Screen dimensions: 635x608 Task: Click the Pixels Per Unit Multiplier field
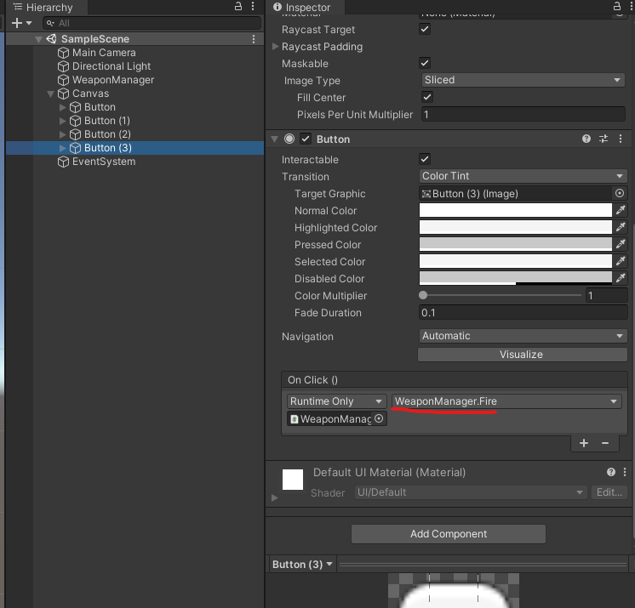click(523, 115)
